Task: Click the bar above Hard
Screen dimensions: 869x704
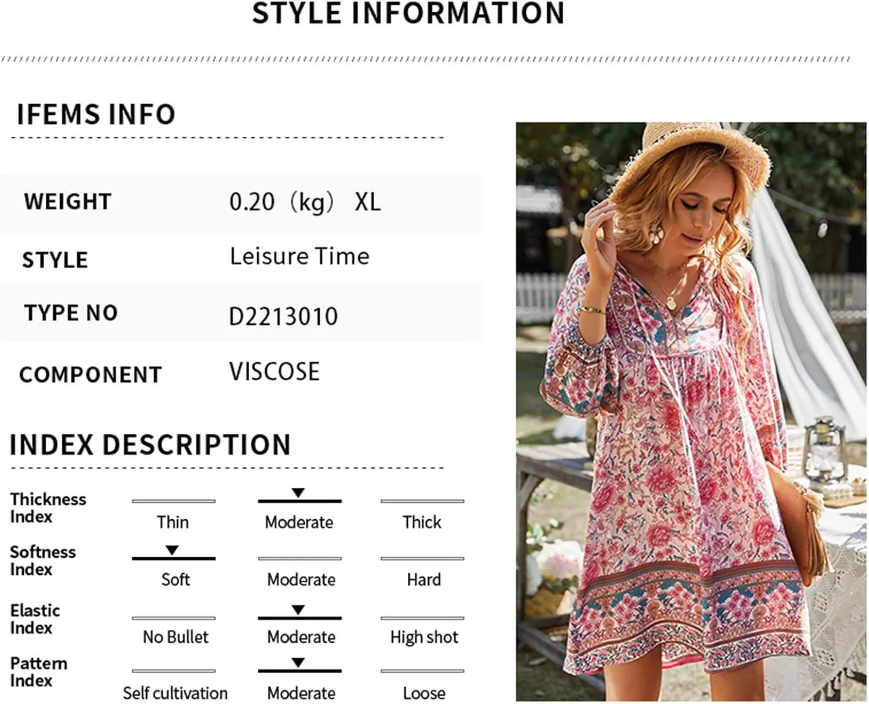Action: pos(422,559)
